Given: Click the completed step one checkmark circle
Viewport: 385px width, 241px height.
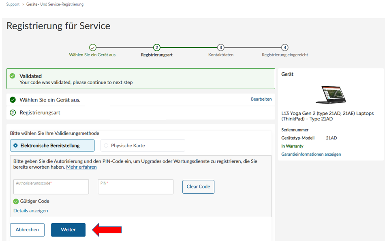Looking at the screenshot, I should point(92,48).
